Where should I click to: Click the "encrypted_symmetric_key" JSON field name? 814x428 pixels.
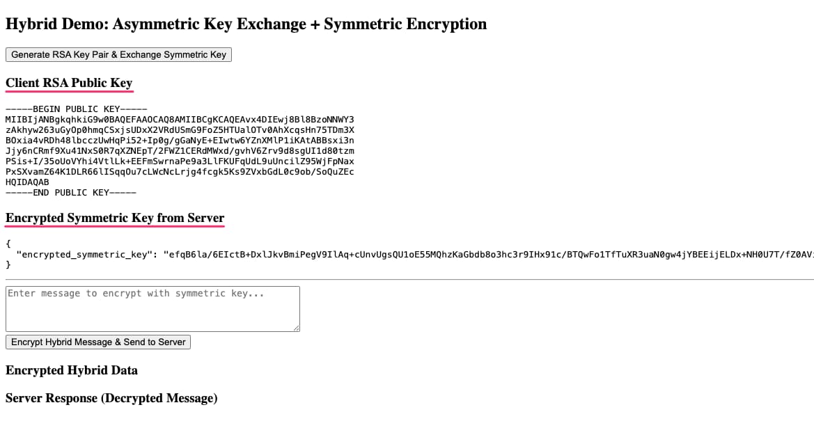84,255
